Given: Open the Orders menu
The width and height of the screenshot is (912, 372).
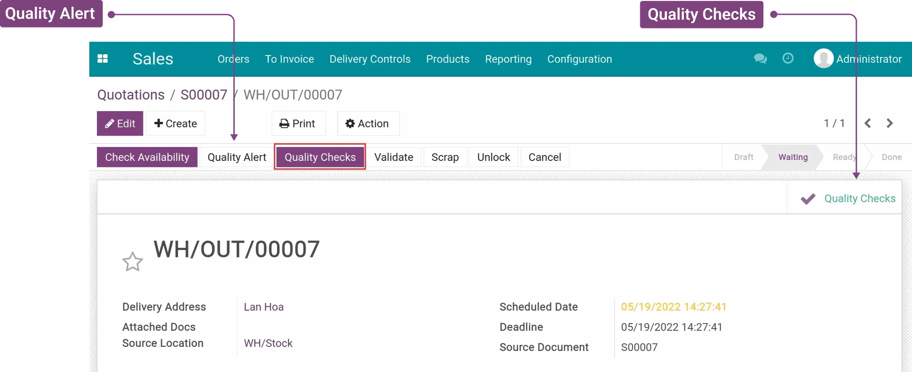Looking at the screenshot, I should tap(233, 59).
